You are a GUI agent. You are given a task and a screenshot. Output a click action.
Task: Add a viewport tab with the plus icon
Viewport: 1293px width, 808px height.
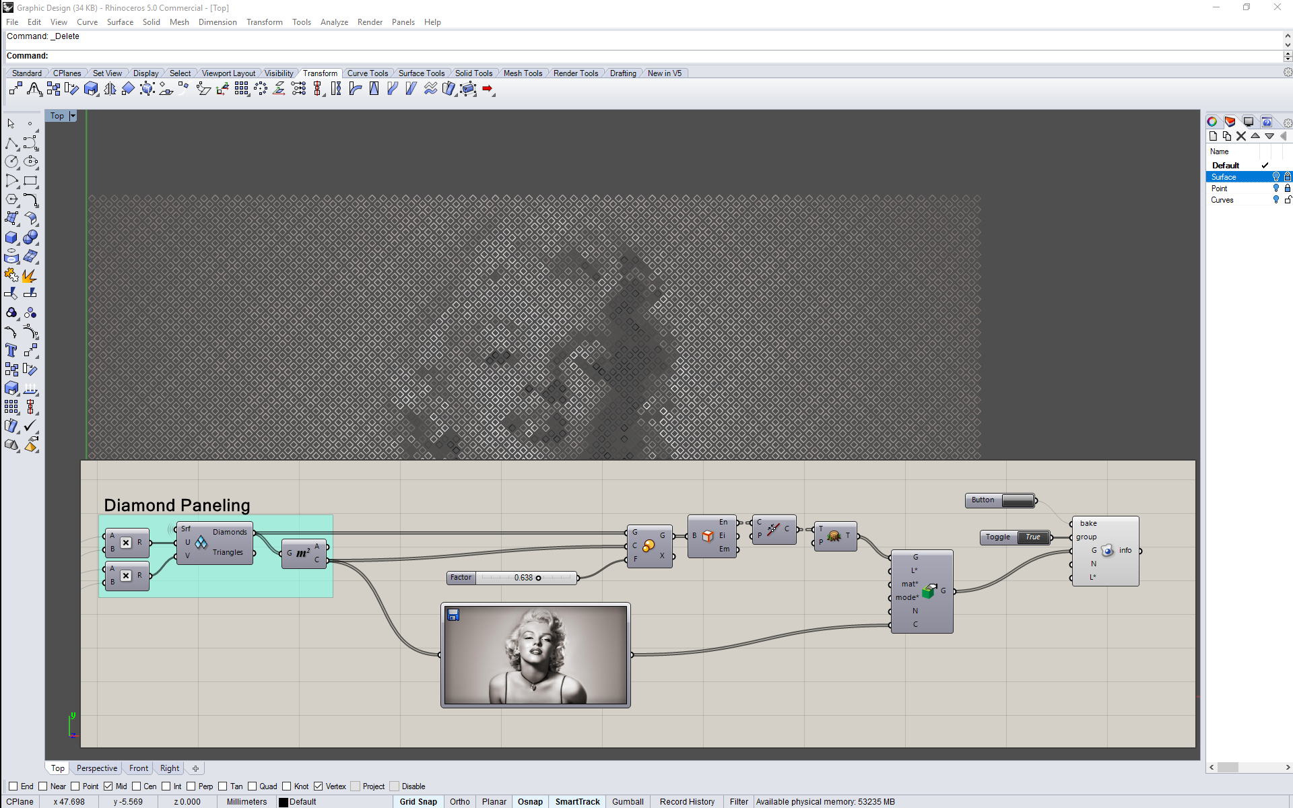195,768
